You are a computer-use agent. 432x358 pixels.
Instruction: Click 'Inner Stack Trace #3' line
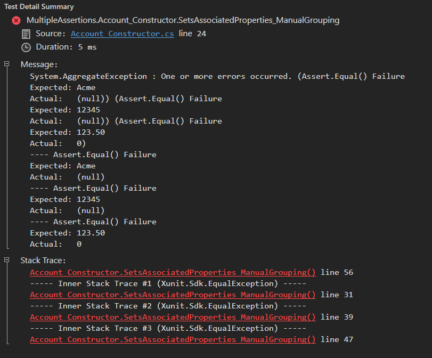coord(168,328)
